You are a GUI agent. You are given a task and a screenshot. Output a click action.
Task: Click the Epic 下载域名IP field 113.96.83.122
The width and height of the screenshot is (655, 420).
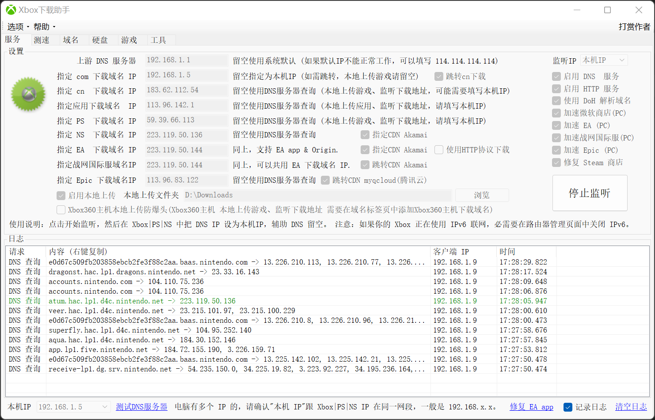pyautogui.click(x=186, y=180)
